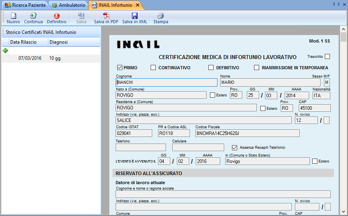Click the Continua toolbar icon
The image size is (348, 216).
(x=33, y=16)
